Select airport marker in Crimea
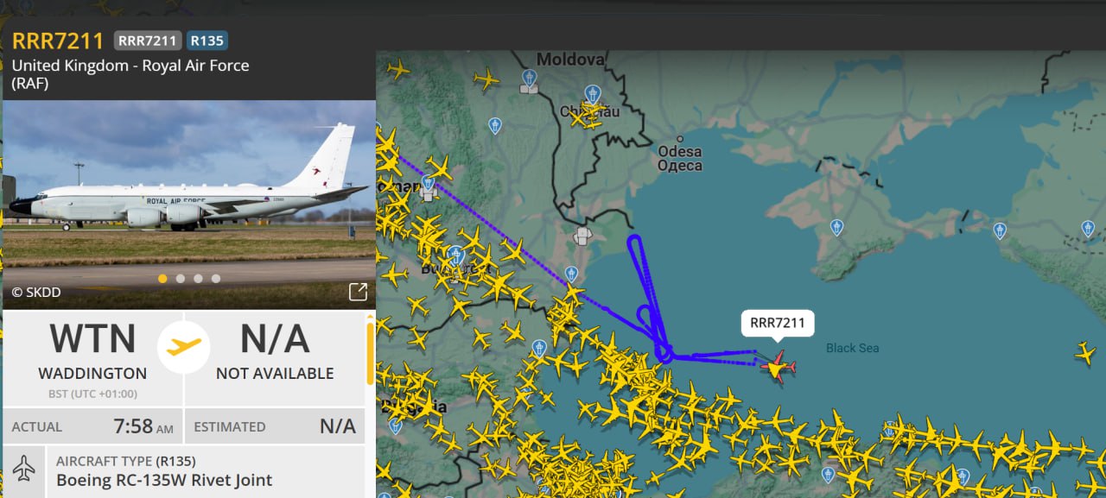This screenshot has height=498, width=1106. (836, 227)
